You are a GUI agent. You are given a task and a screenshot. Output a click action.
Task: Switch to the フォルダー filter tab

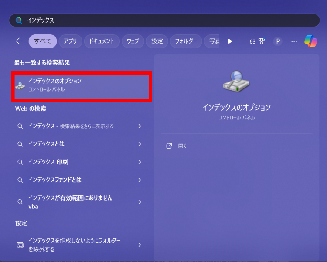click(186, 41)
